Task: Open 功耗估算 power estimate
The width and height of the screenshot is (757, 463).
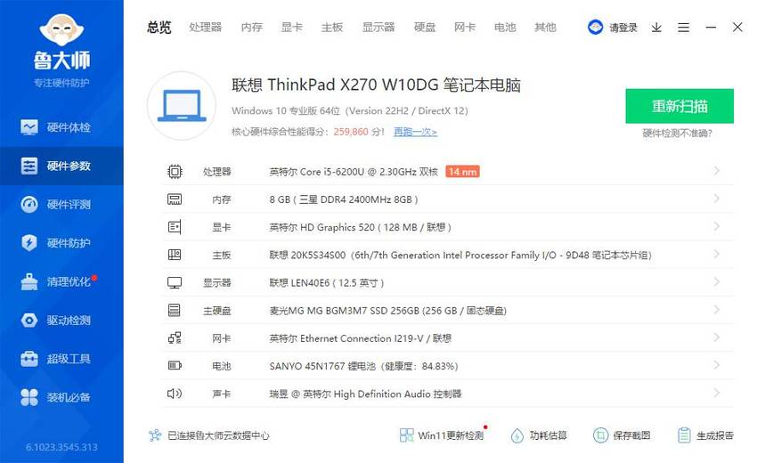Action: pyautogui.click(x=538, y=435)
